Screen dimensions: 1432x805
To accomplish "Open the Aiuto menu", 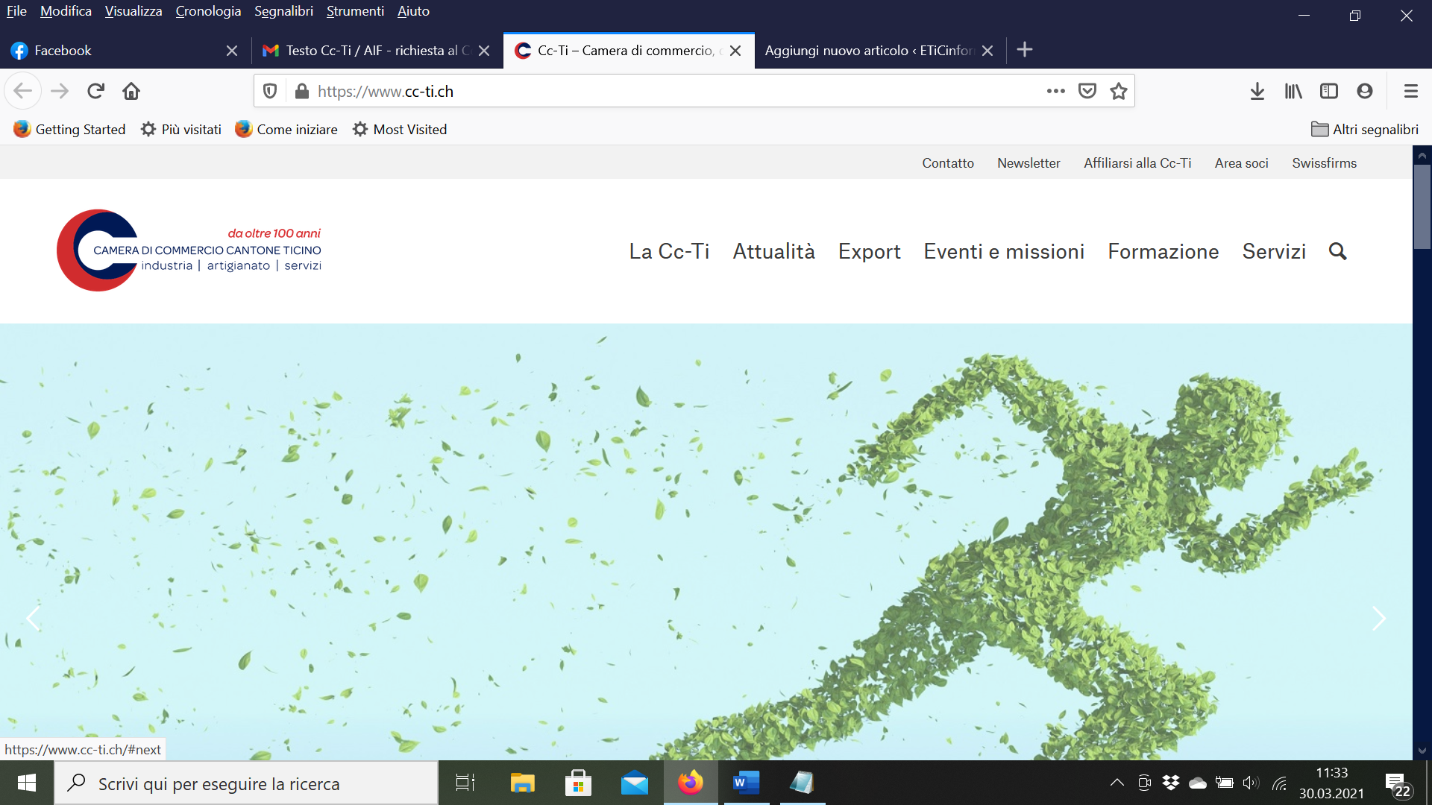I will pos(413,11).
